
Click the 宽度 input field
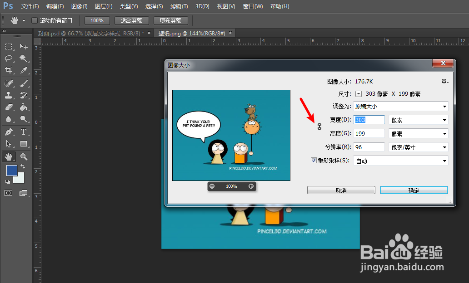pos(369,120)
